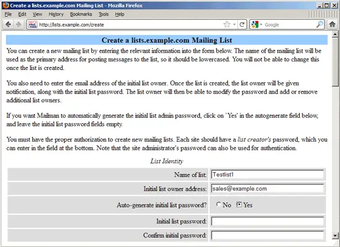Click the Firefox logo in title bar
The image size is (340, 247).
[x=6, y=5]
